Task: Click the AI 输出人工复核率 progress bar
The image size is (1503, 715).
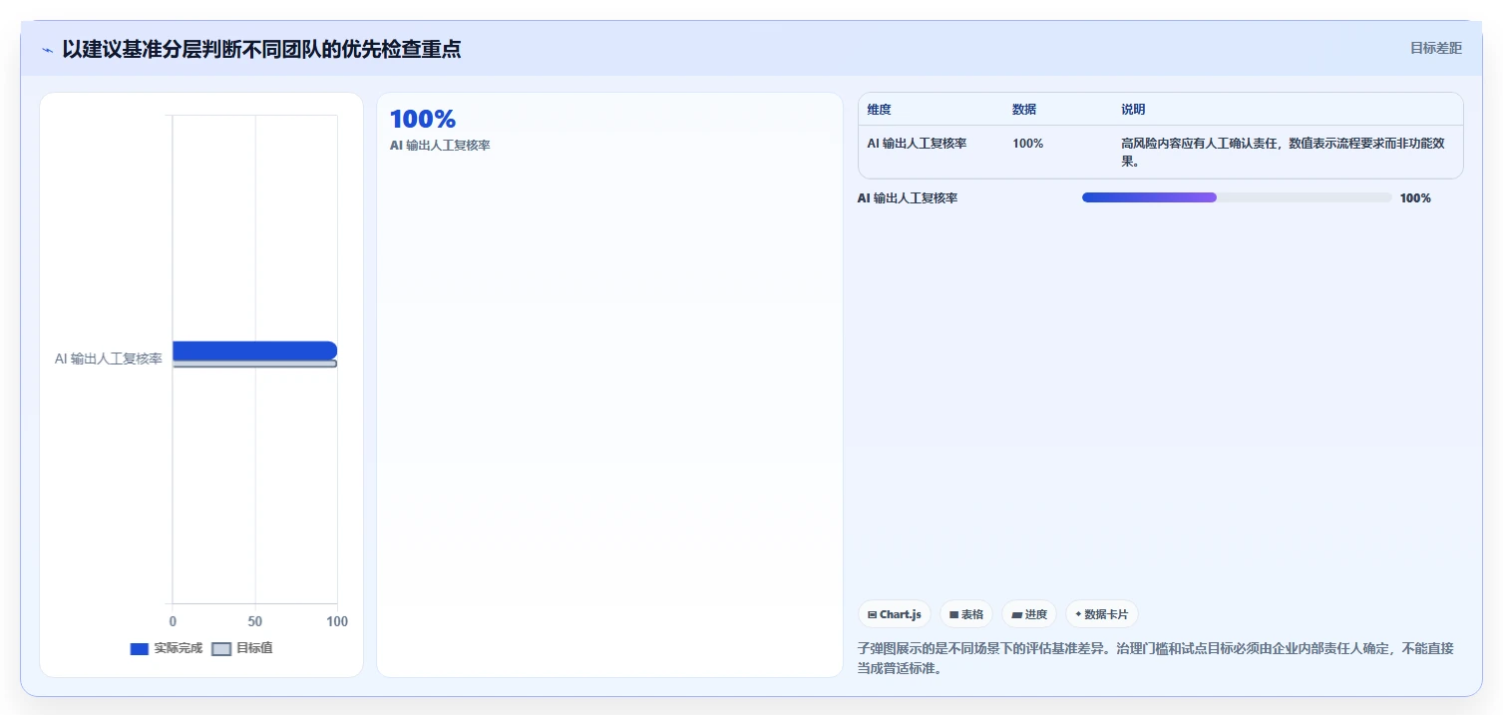Action: 1237,197
